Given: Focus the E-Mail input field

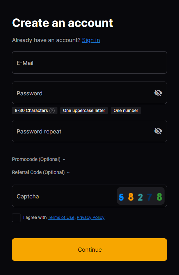Looking at the screenshot, I should click(89, 62).
